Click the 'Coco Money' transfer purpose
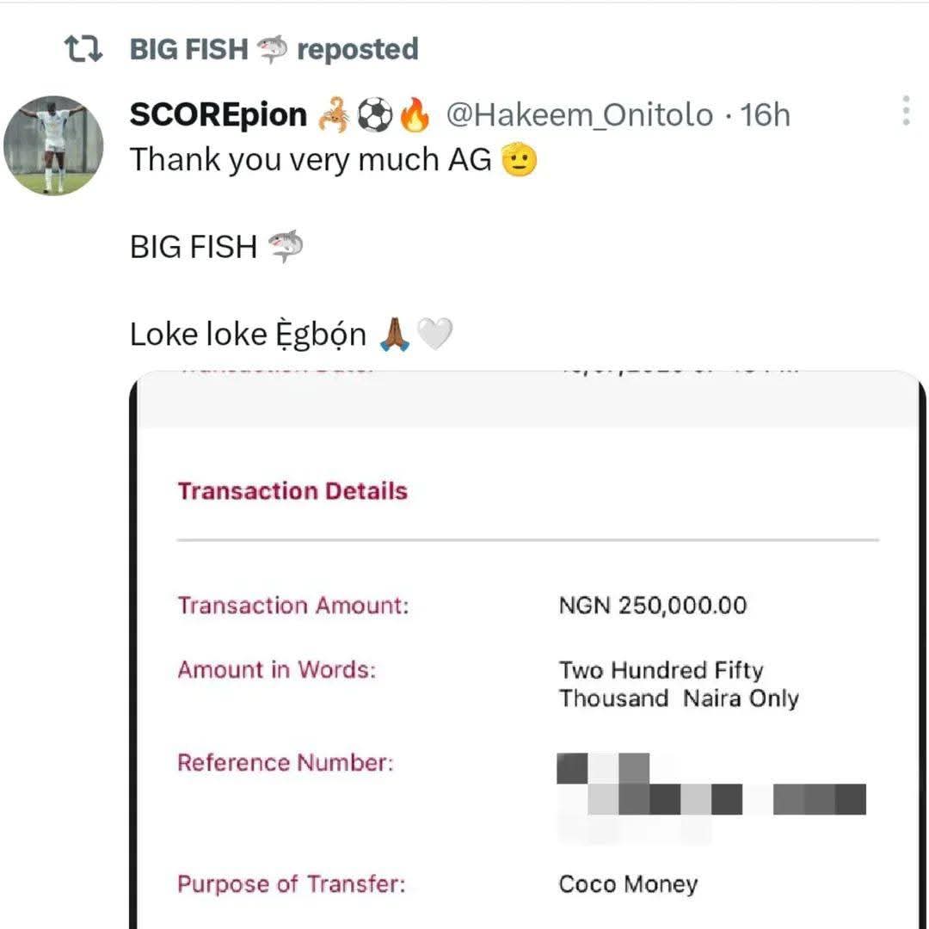 [628, 884]
